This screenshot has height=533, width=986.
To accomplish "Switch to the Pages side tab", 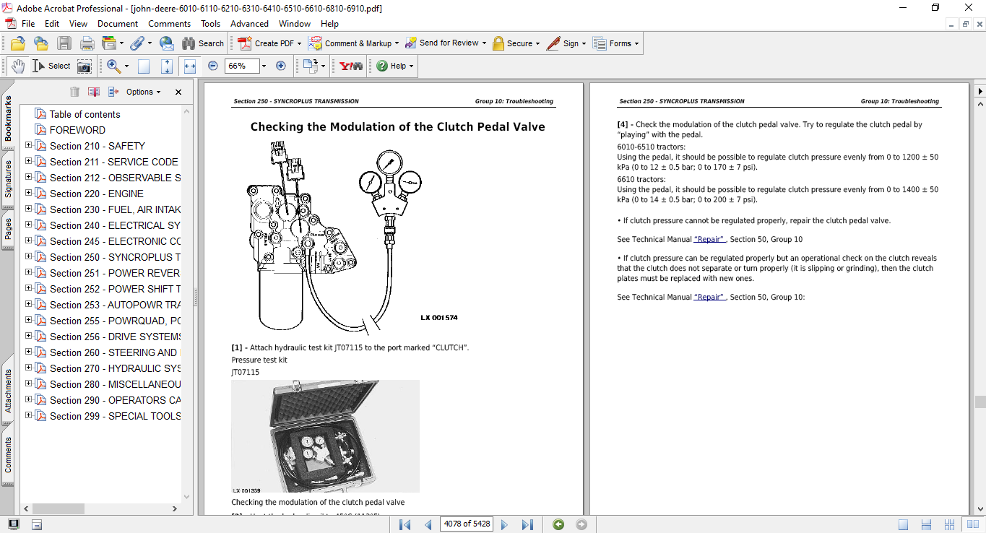I will pyautogui.click(x=8, y=229).
